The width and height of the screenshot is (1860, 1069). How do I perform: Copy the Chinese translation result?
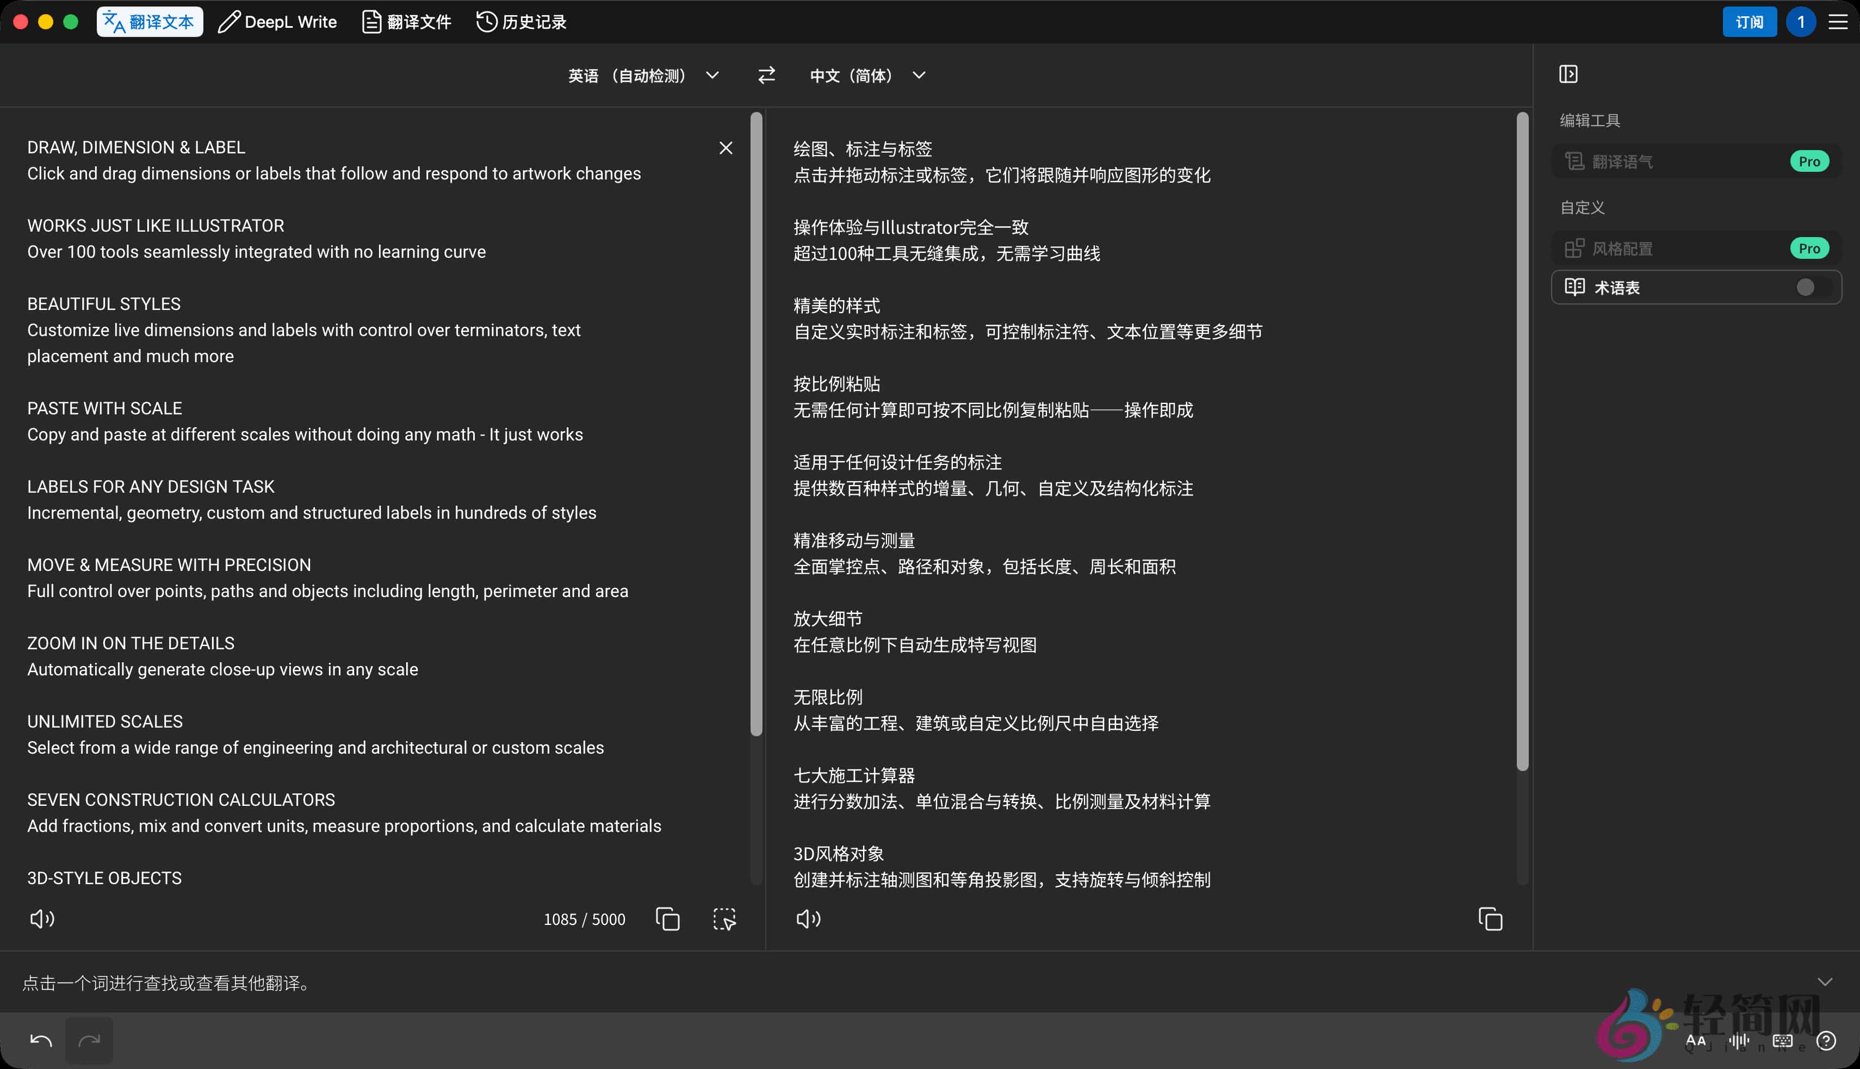1490,918
